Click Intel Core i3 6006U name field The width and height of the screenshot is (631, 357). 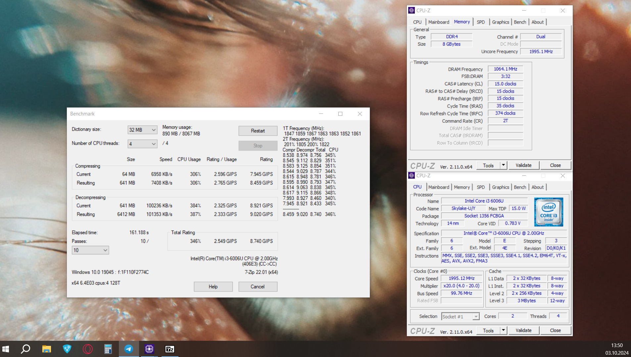484,201
